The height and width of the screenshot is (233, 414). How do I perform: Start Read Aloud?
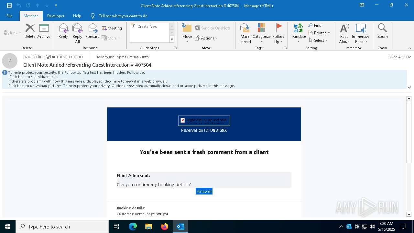click(344, 33)
